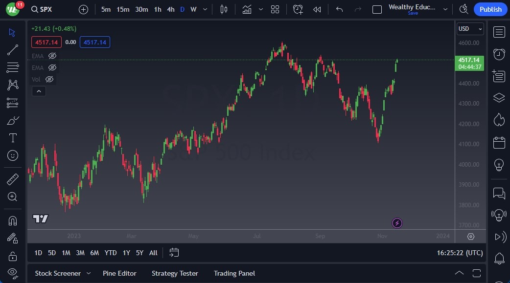This screenshot has width=510, height=283.
Task: Open the USD currency dropdown
Action: pyautogui.click(x=469, y=28)
